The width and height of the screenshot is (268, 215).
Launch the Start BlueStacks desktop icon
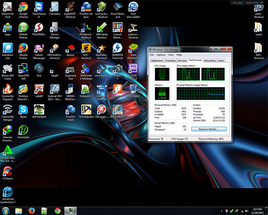tap(133, 51)
